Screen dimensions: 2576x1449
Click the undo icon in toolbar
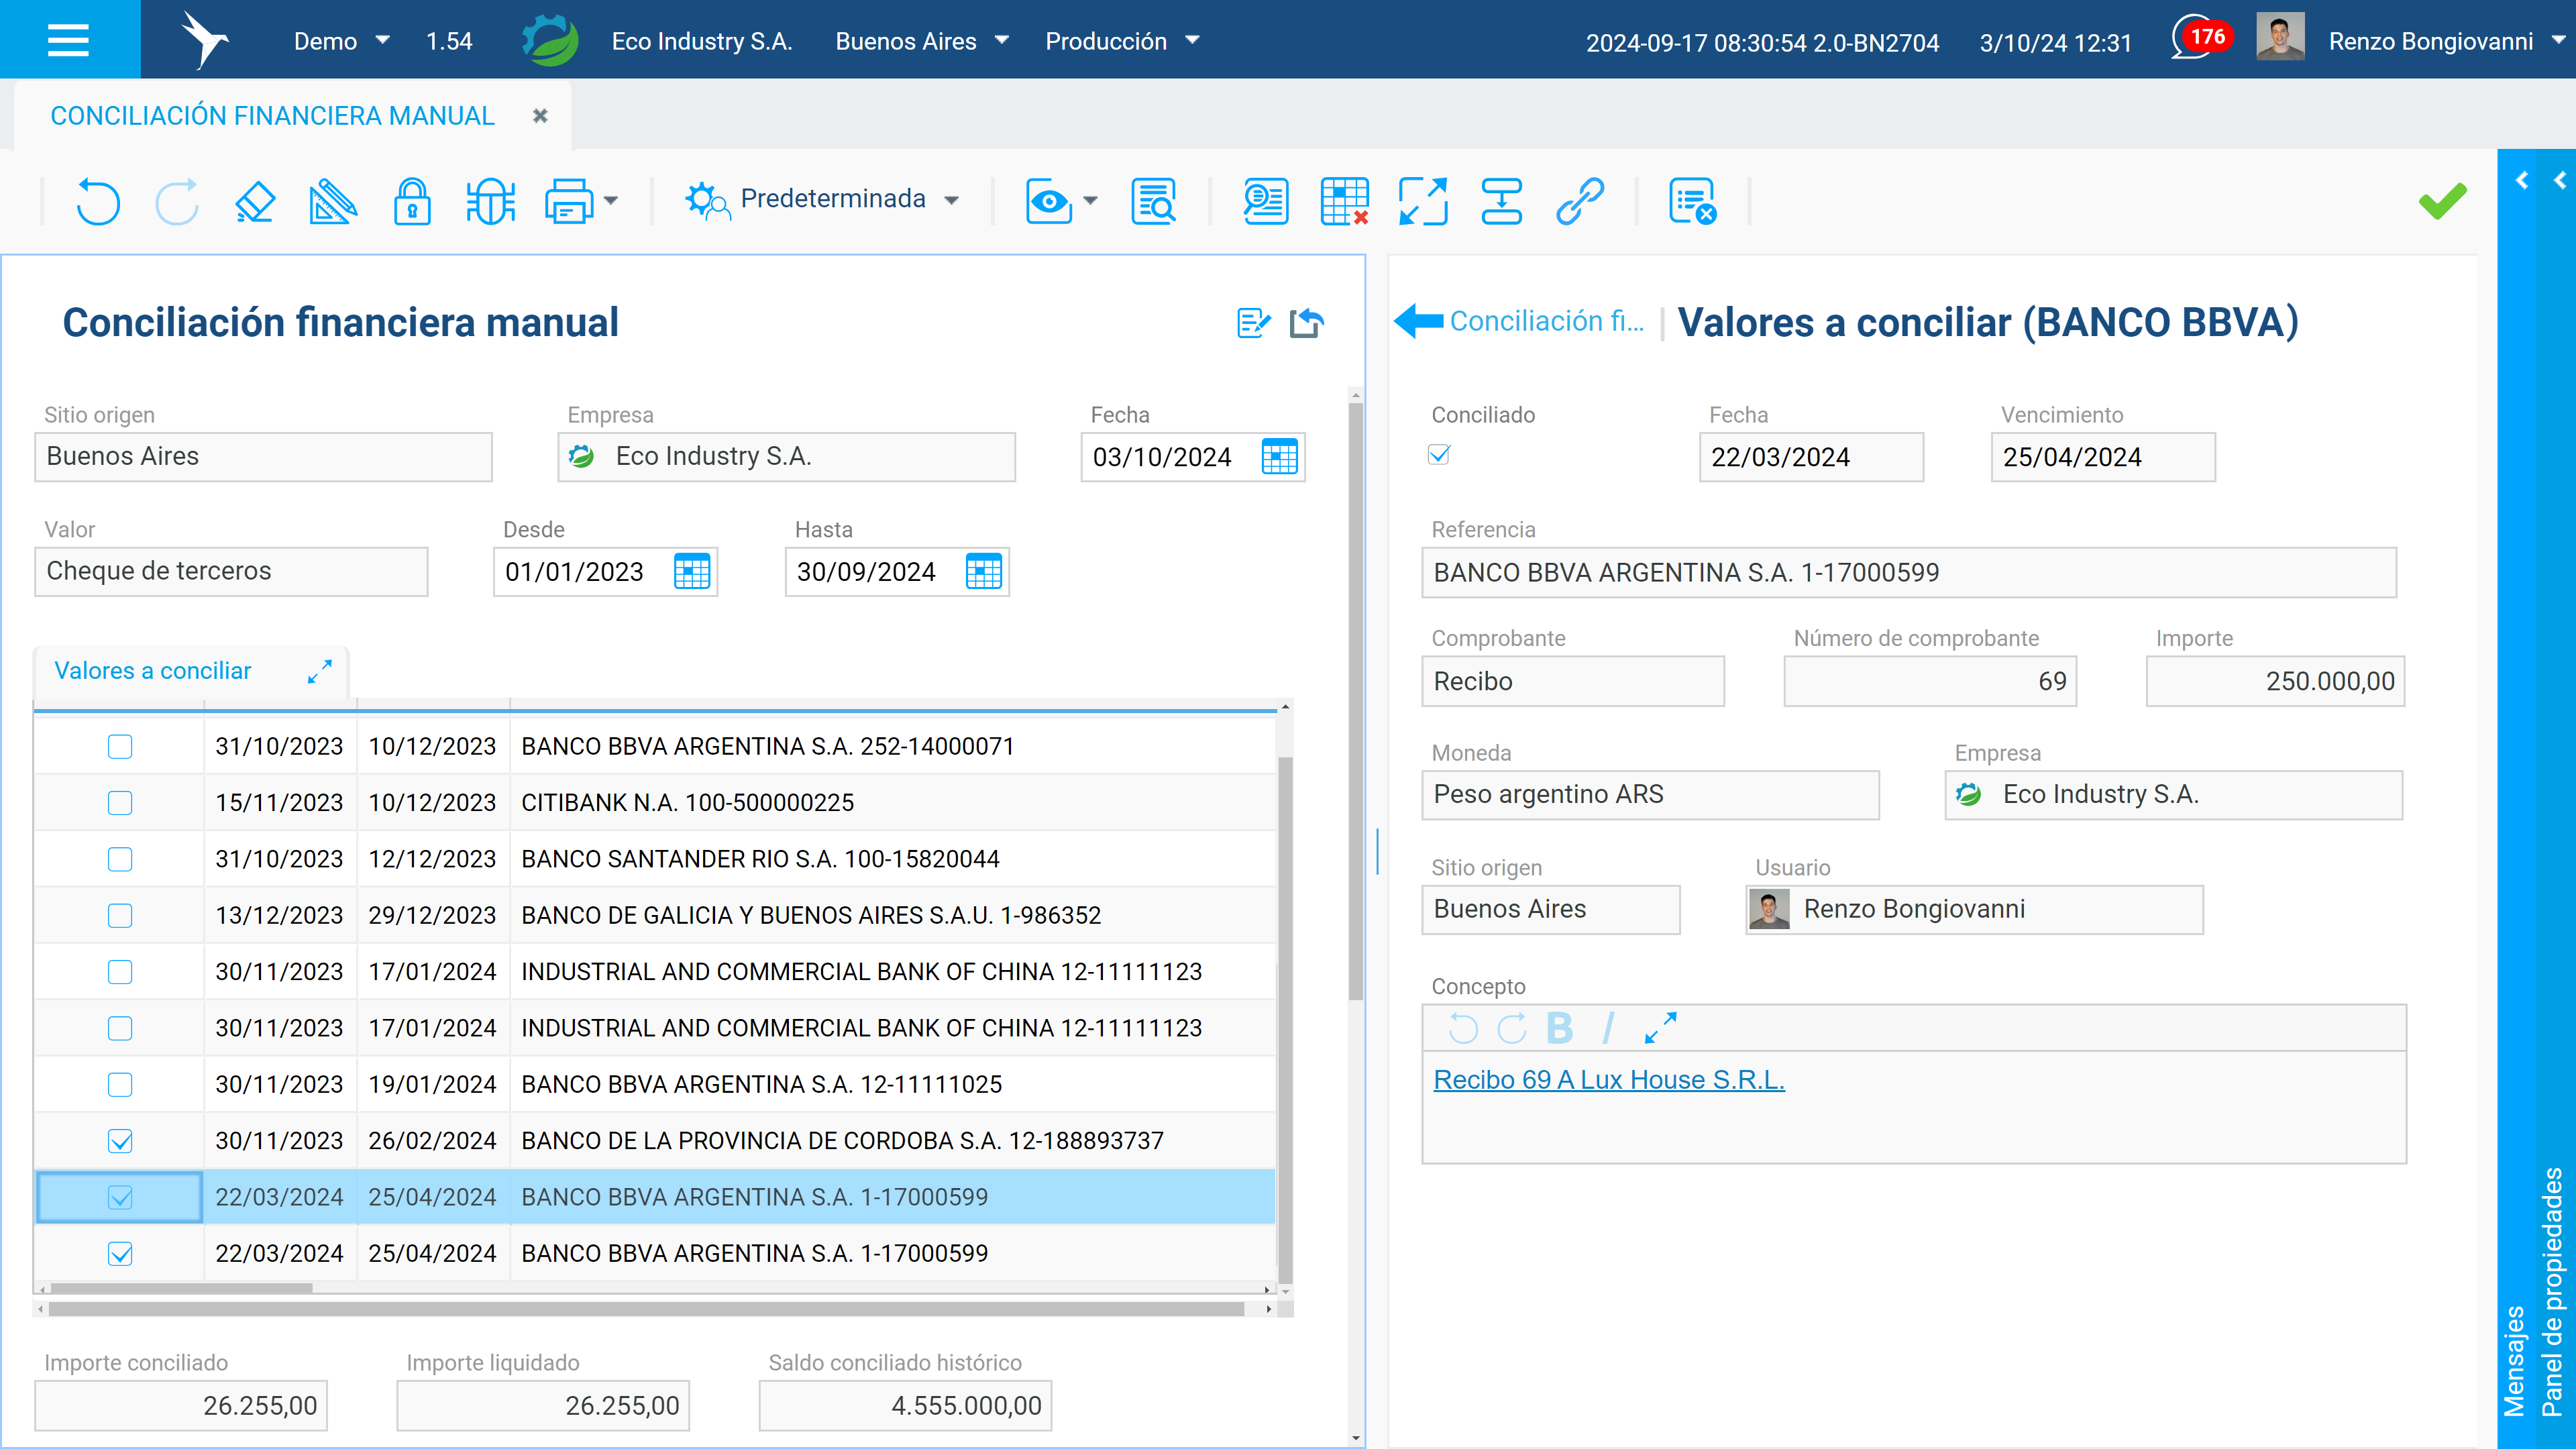[97, 201]
